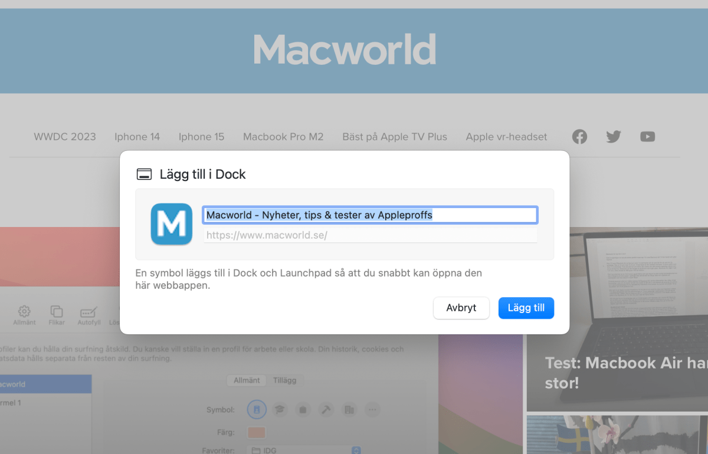Open Allmänt gear settings icon
This screenshot has width=708, height=454.
(x=24, y=313)
